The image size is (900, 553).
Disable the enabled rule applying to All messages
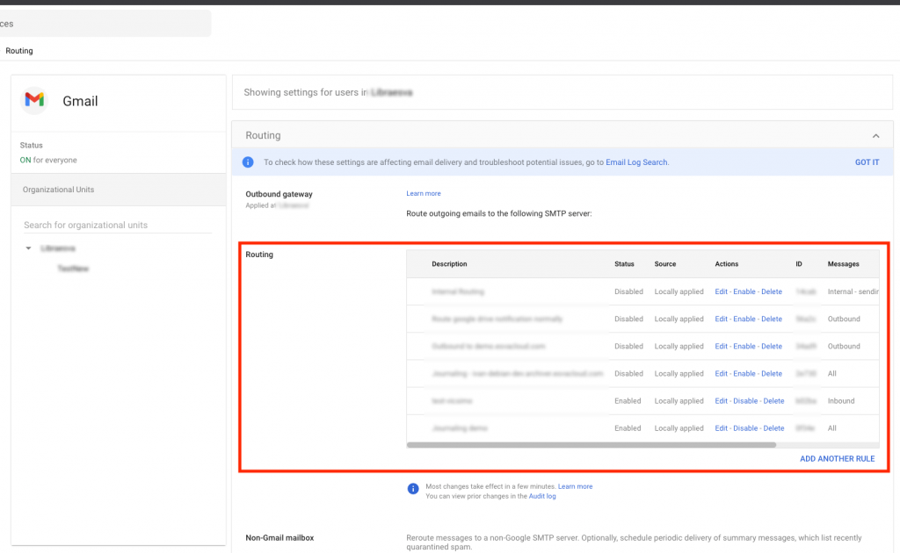(745, 428)
